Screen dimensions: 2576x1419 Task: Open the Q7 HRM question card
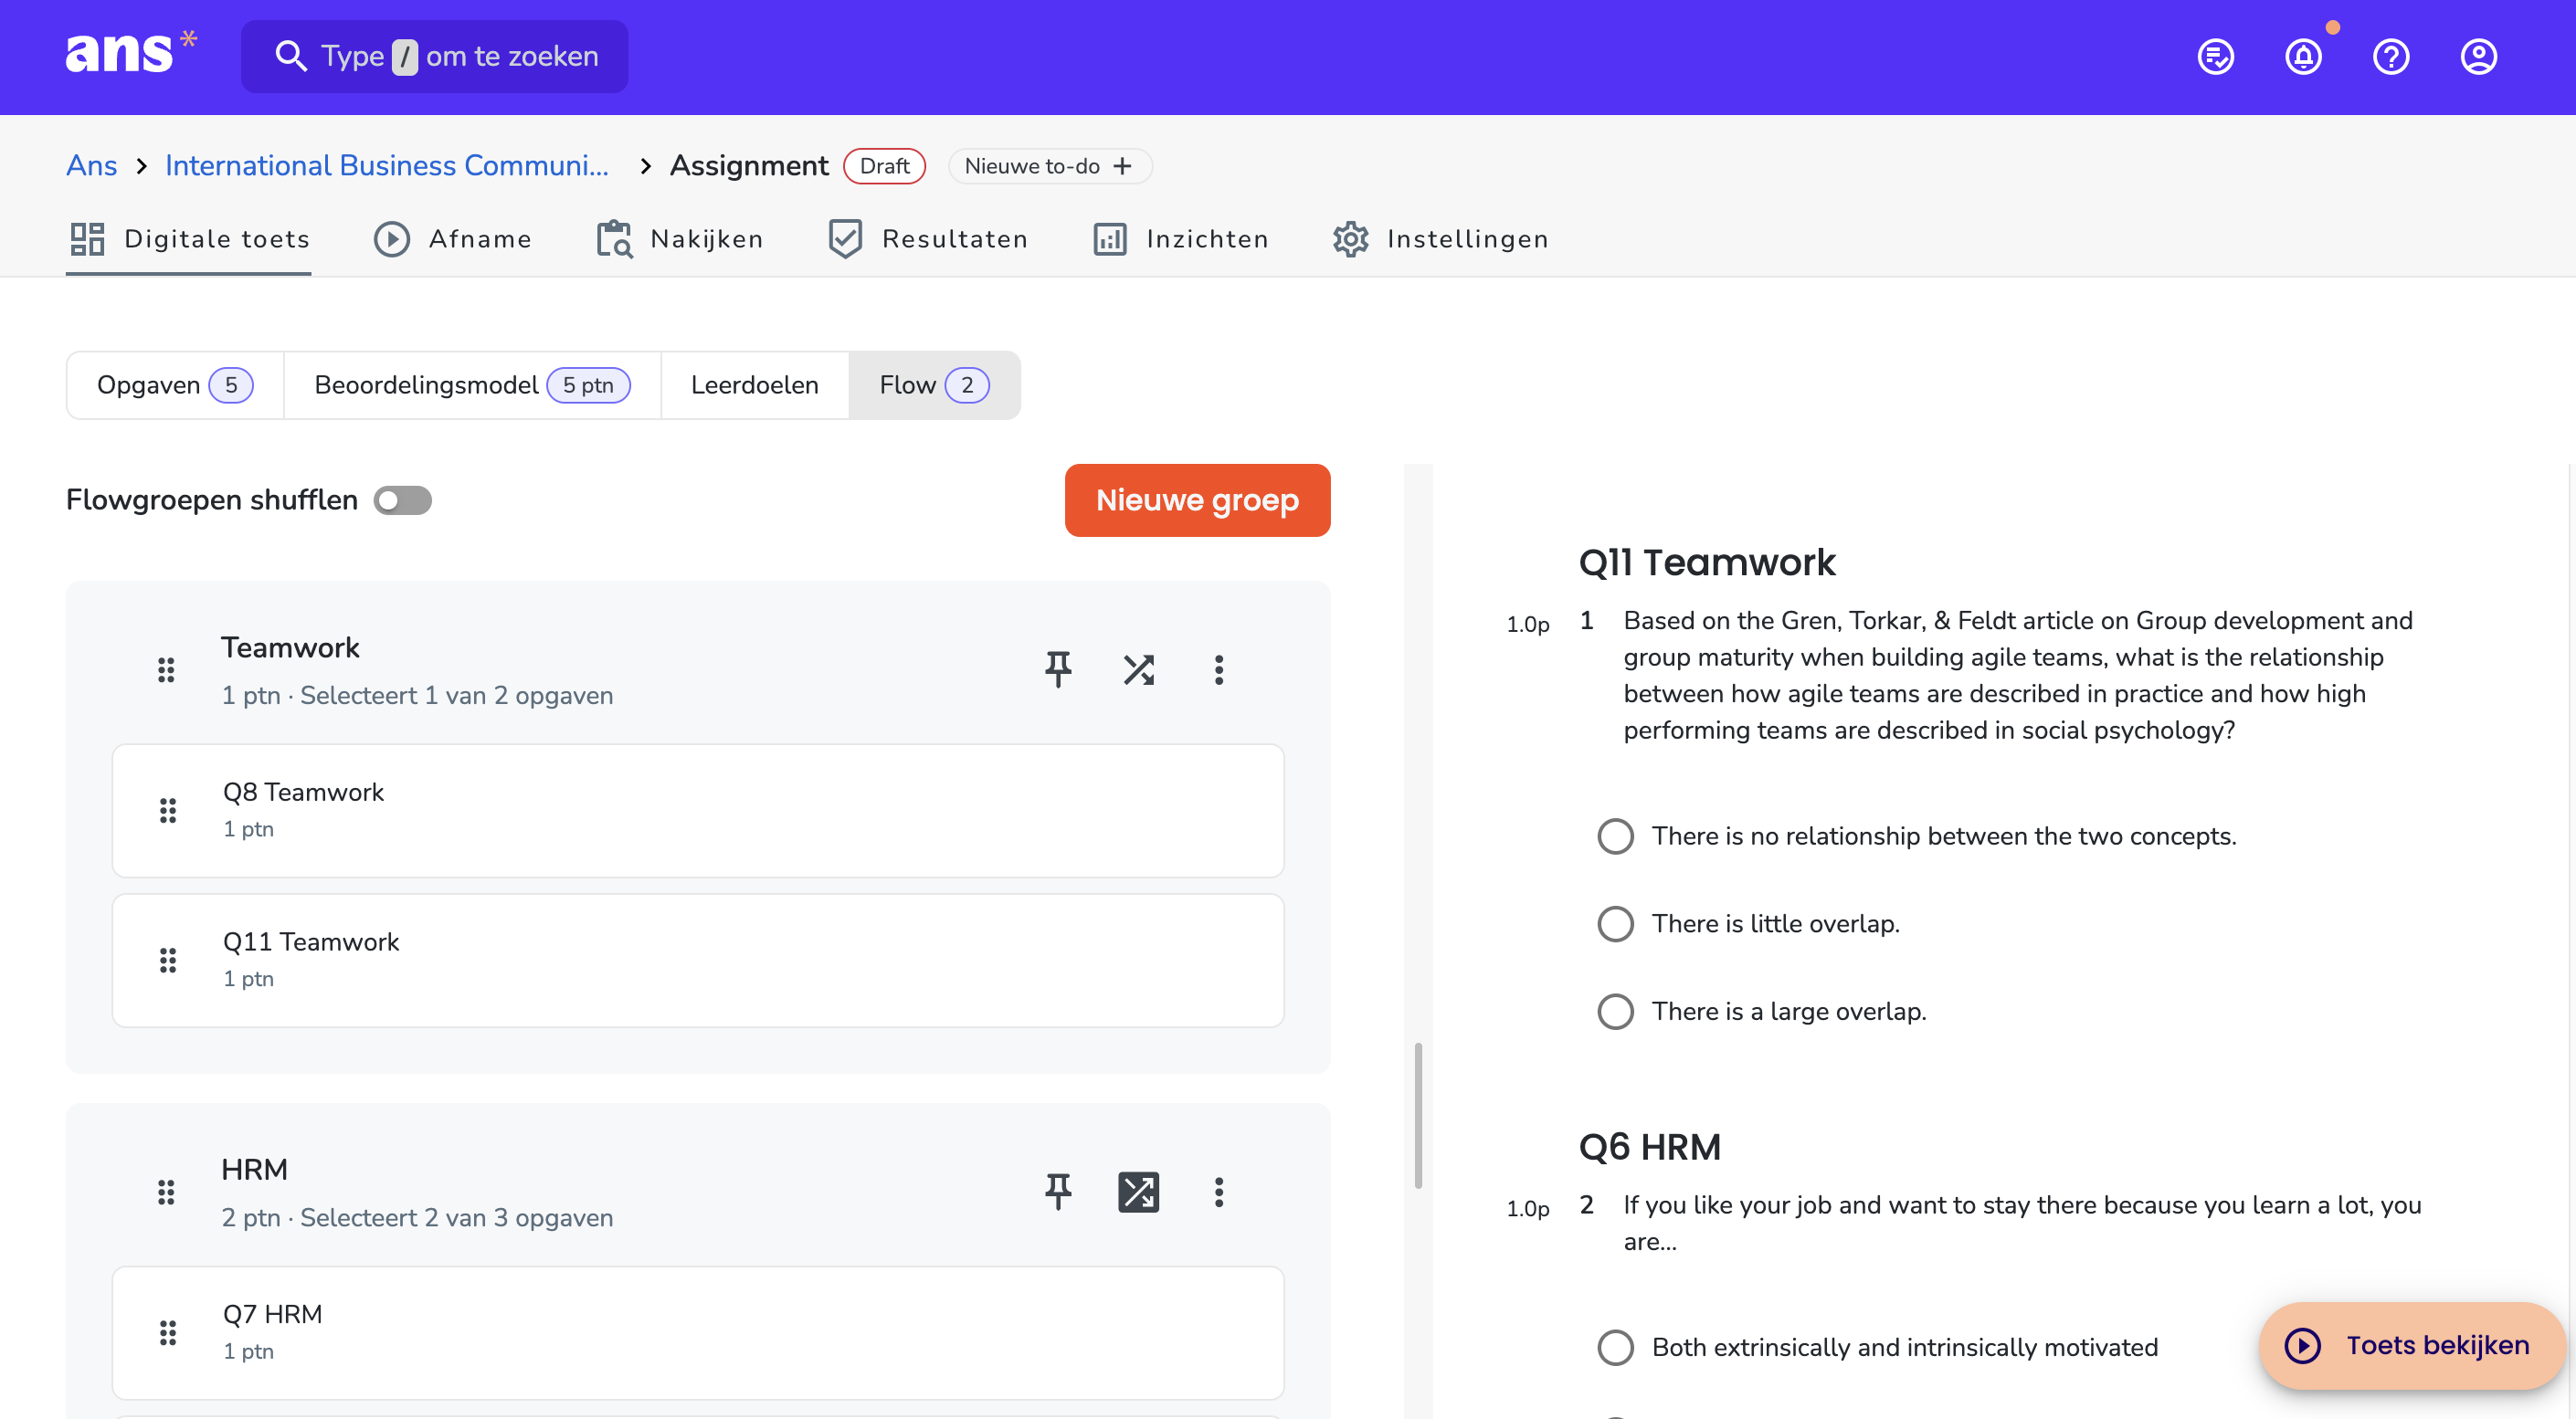coord(698,1331)
